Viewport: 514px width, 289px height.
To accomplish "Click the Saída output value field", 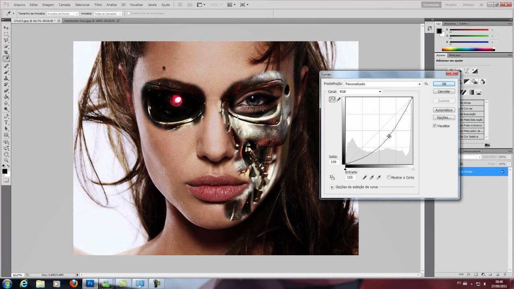I will [334, 162].
